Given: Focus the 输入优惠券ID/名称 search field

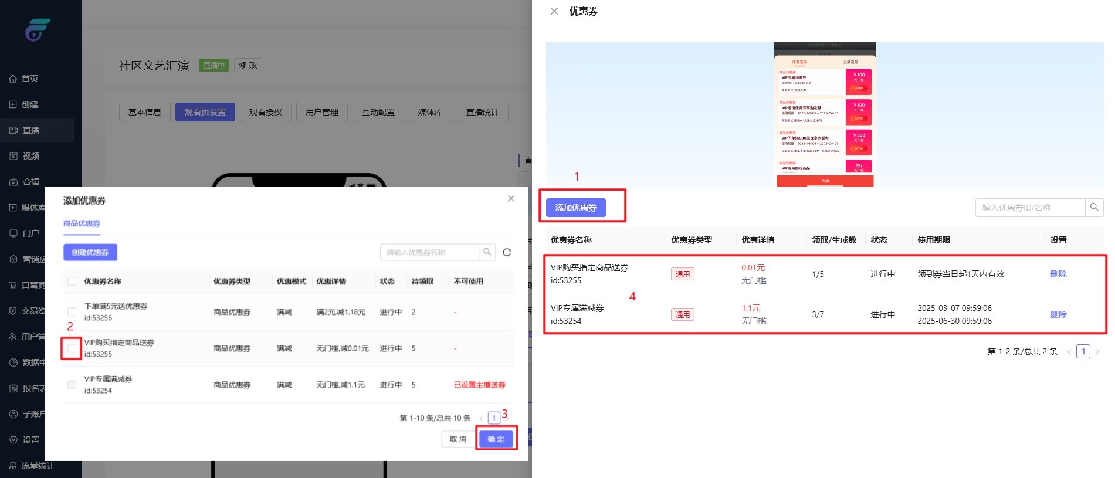Looking at the screenshot, I should 1029,208.
